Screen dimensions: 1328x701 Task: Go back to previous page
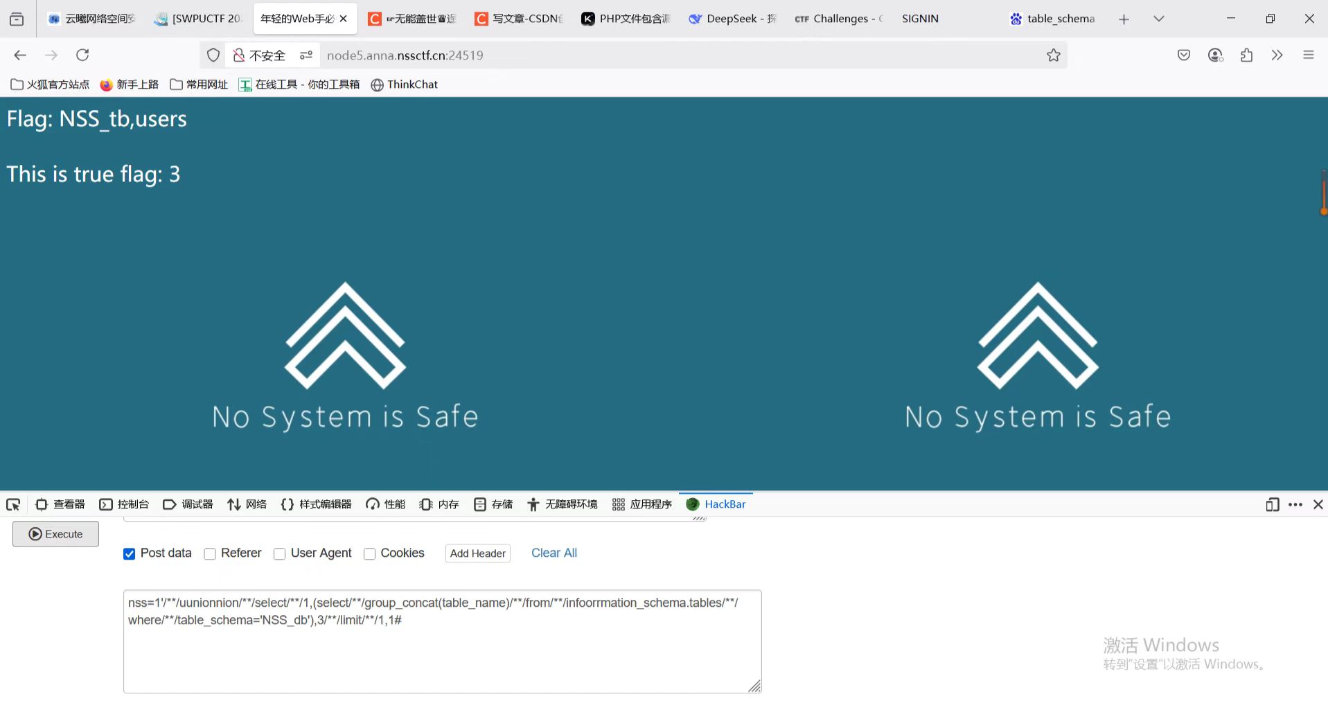[20, 55]
